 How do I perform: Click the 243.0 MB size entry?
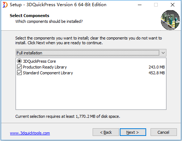tap(157, 67)
